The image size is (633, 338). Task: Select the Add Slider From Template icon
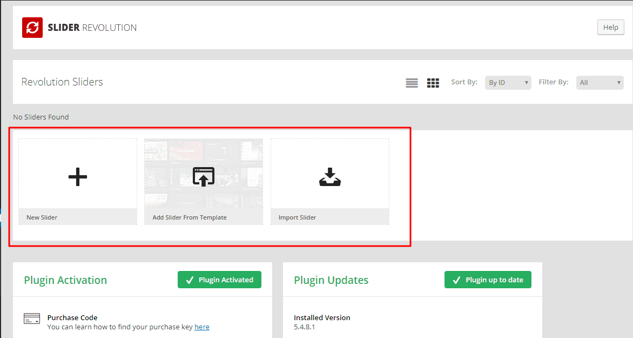click(x=203, y=176)
